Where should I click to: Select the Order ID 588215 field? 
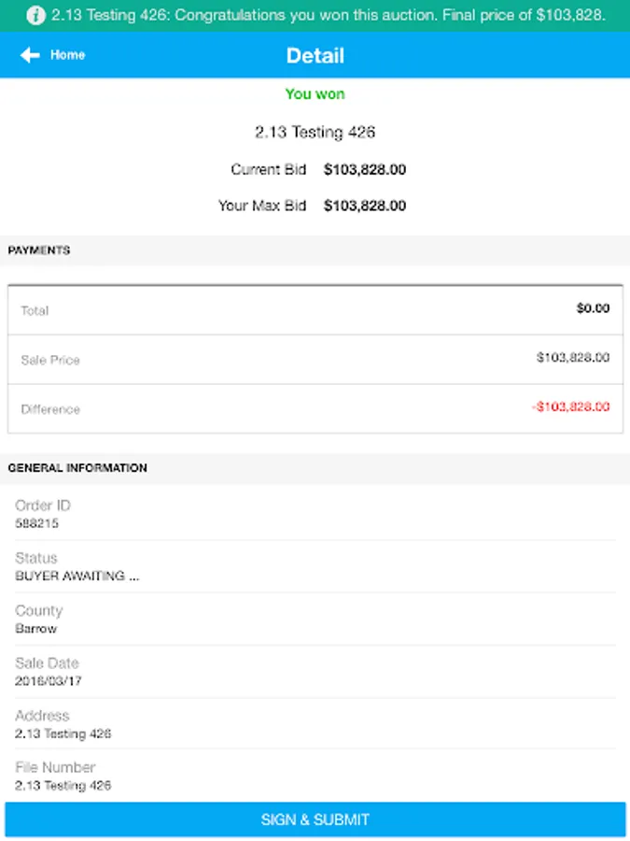[x=315, y=514]
